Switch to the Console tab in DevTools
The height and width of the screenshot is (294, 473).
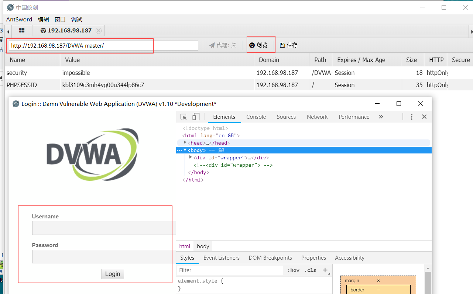256,117
